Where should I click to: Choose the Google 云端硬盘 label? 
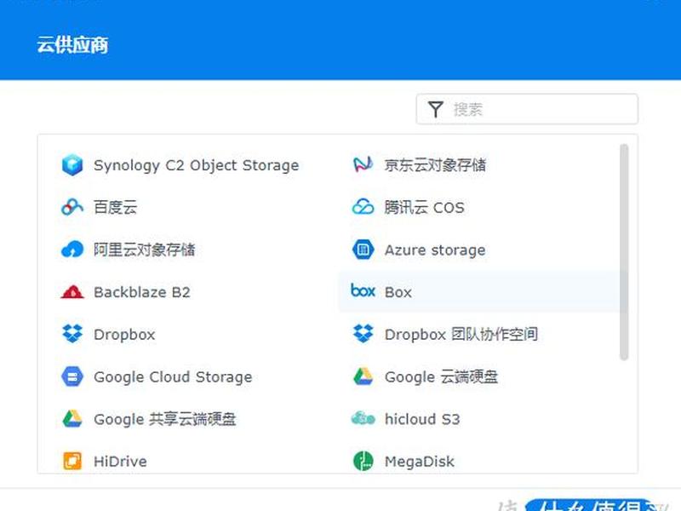[441, 376]
